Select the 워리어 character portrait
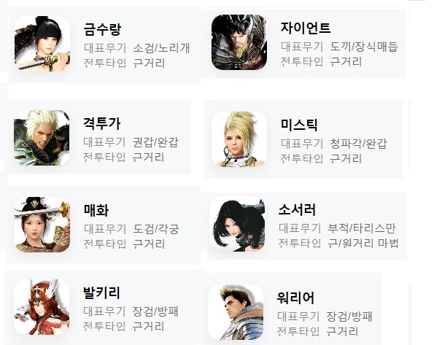The height and width of the screenshot is (345, 434). click(x=236, y=312)
